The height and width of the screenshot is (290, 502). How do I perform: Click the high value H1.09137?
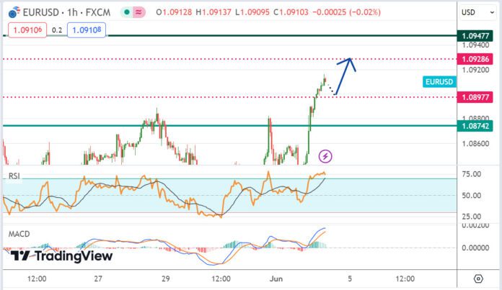tap(213, 12)
